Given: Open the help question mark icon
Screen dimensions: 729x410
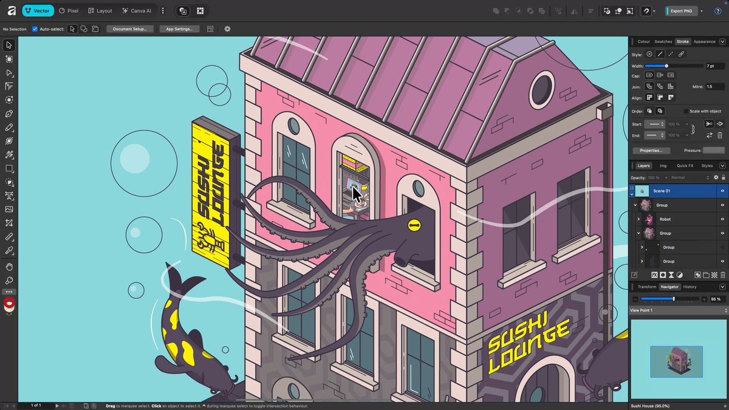Looking at the screenshot, I should (x=718, y=11).
